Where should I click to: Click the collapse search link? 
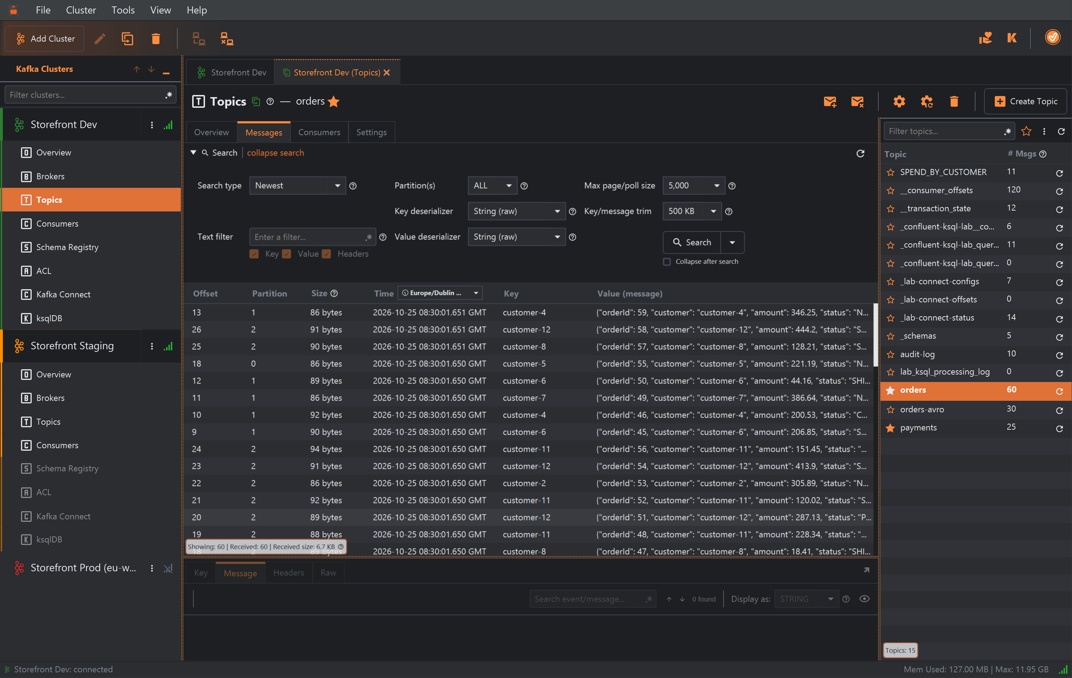(x=275, y=153)
